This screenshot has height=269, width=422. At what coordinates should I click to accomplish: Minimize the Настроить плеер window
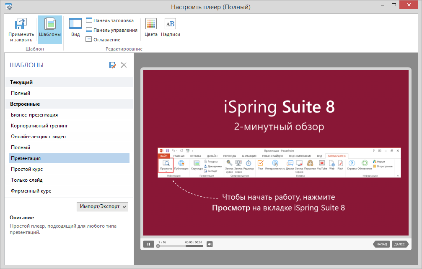coord(383,5)
